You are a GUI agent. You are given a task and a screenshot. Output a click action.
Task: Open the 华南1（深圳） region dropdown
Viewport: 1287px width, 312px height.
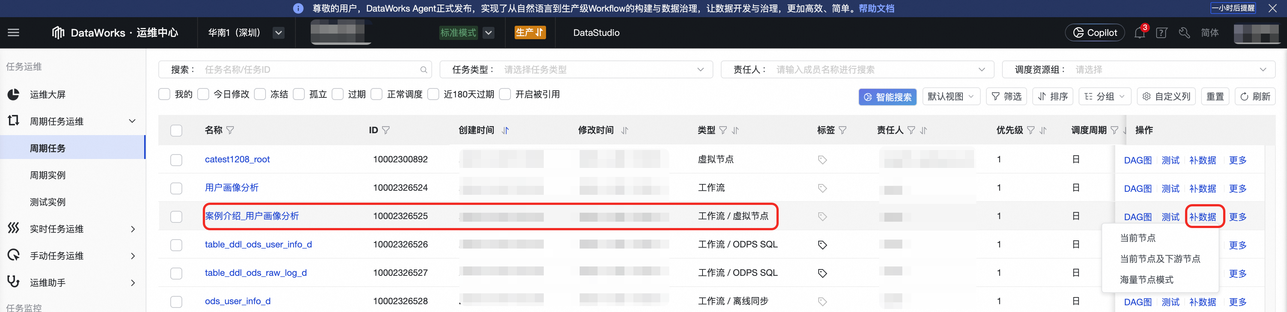279,33
